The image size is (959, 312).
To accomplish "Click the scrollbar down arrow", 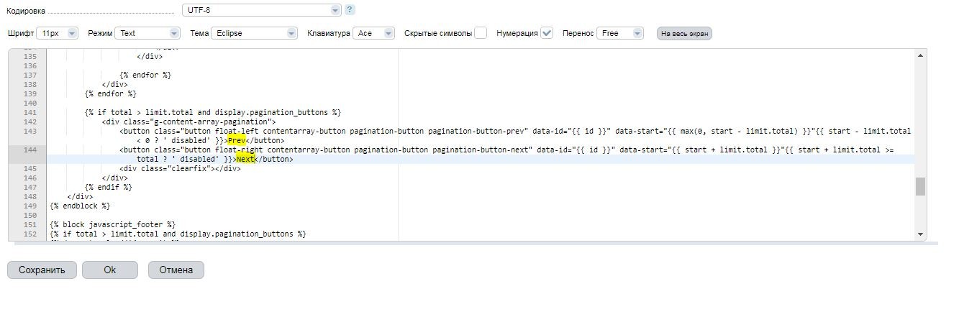I will (920, 234).
